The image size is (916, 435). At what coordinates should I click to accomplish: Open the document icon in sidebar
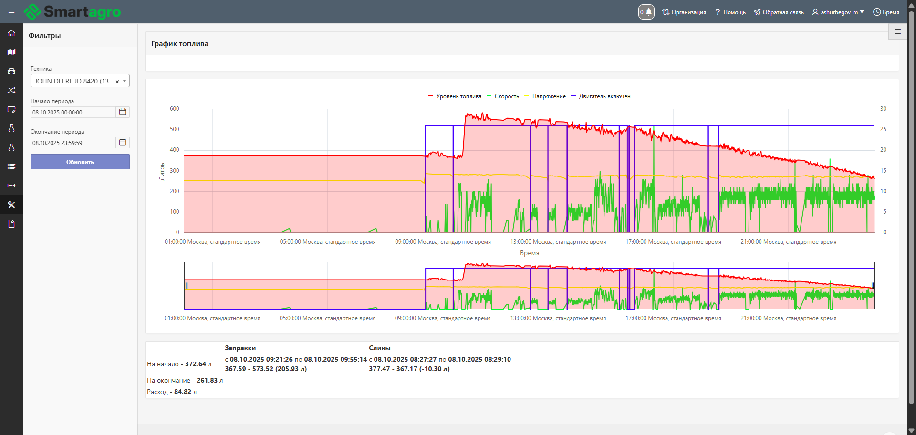tap(11, 224)
